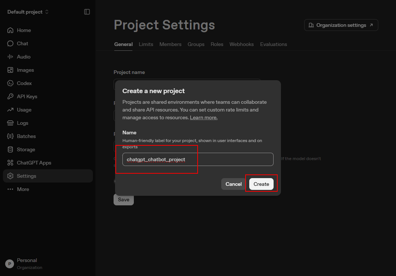Open the Usage page label
This screenshot has width=396, height=276.
[24, 110]
